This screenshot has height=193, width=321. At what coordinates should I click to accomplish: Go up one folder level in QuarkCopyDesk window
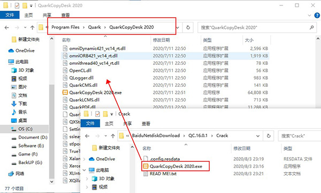click(32, 27)
